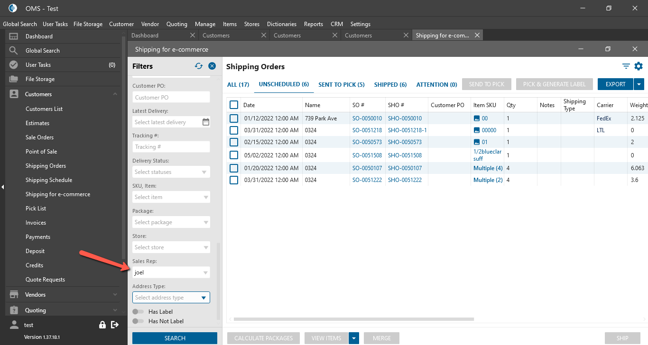Open shipping order link SHO-0050573
This screenshot has height=345, width=648.
tap(405, 142)
